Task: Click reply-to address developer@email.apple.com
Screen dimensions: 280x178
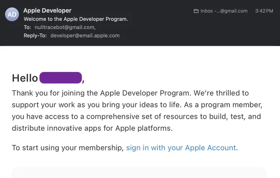Action: point(85,35)
